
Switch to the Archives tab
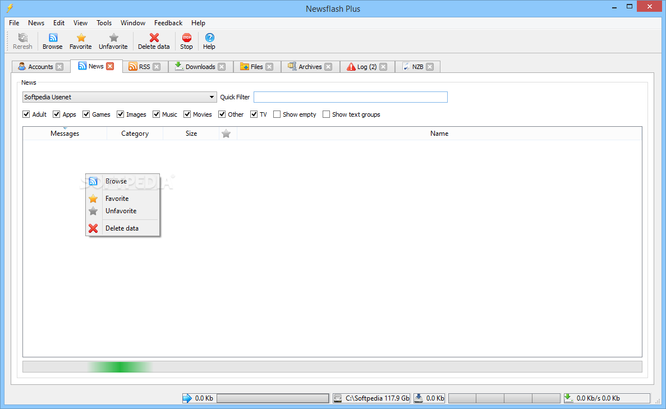310,67
